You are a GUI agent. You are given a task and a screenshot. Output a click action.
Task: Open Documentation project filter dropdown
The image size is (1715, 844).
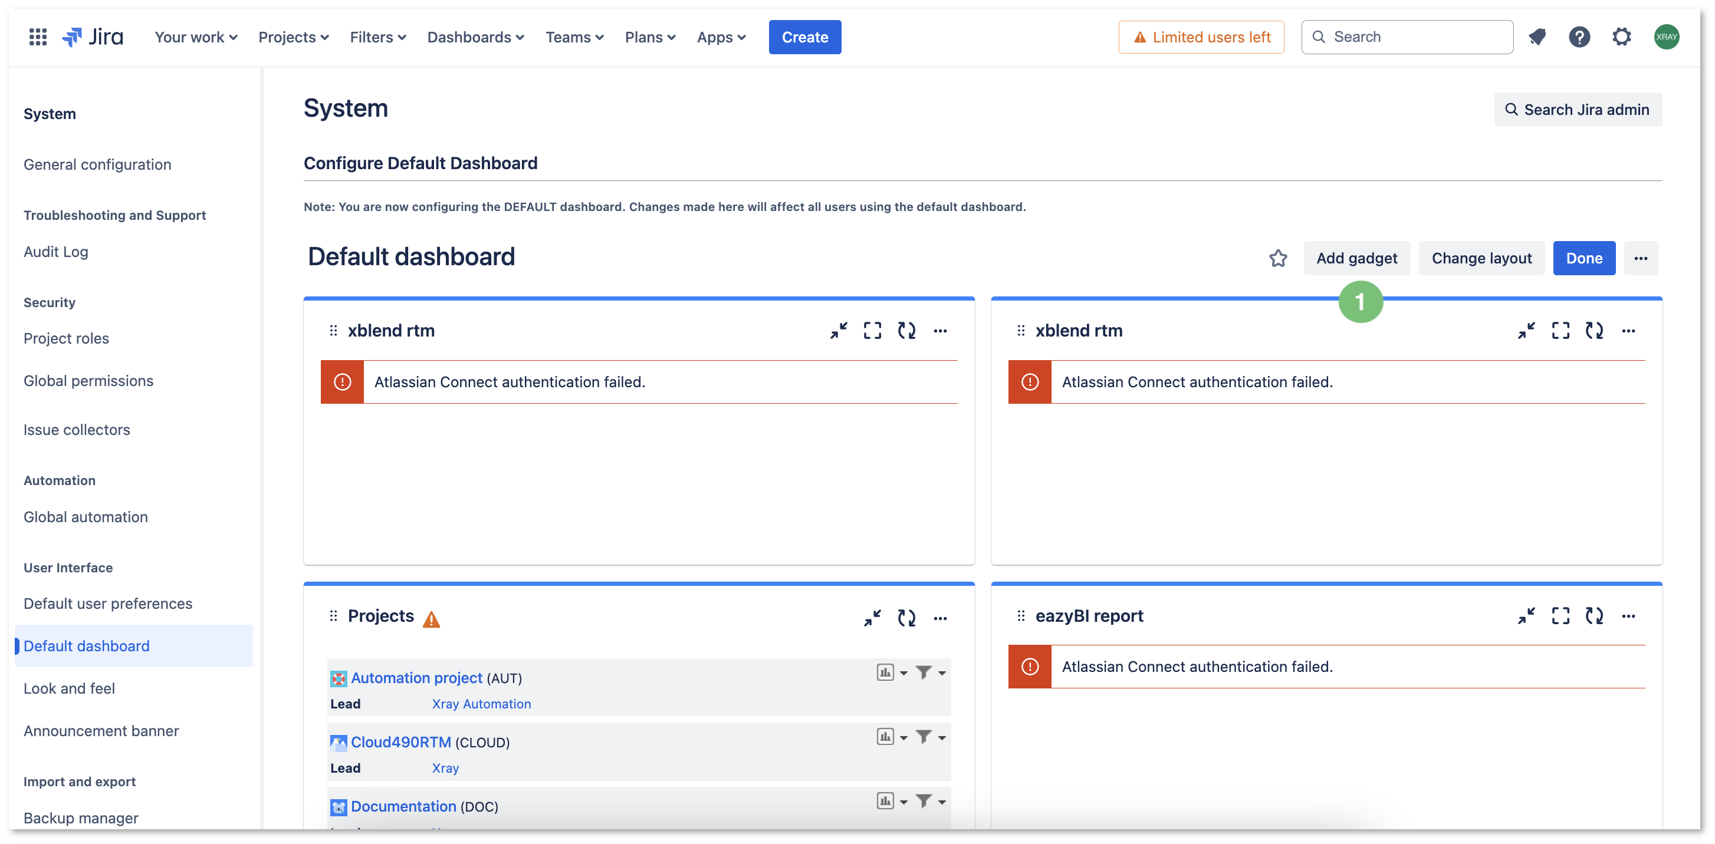click(930, 801)
